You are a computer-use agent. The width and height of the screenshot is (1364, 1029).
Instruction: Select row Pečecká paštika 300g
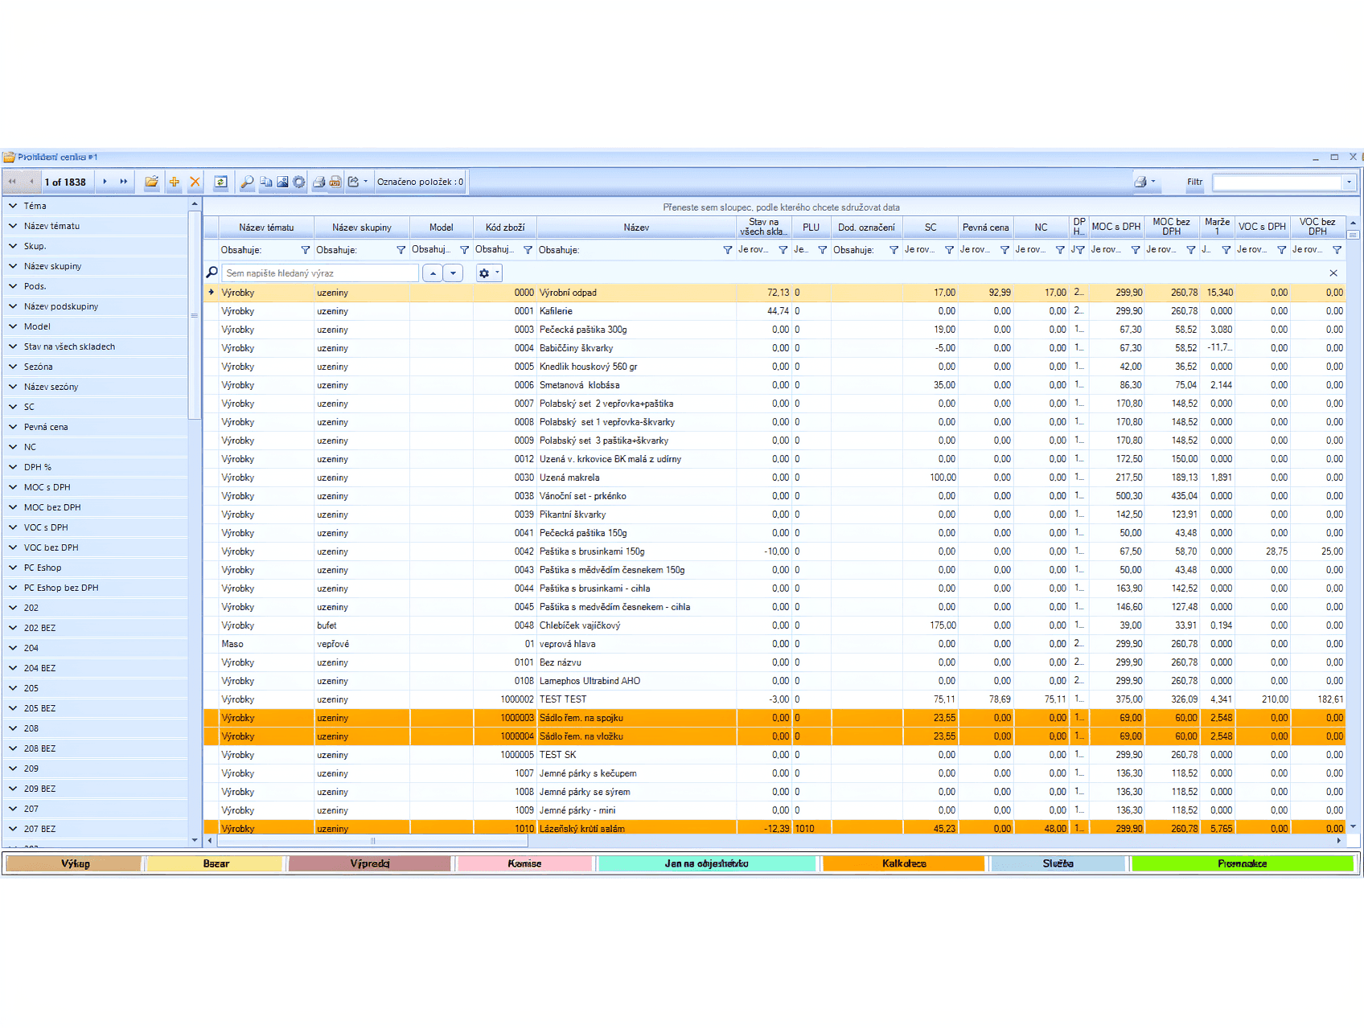tap(774, 330)
